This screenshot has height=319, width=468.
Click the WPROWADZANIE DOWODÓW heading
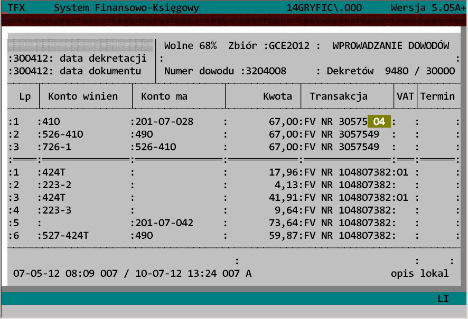390,46
